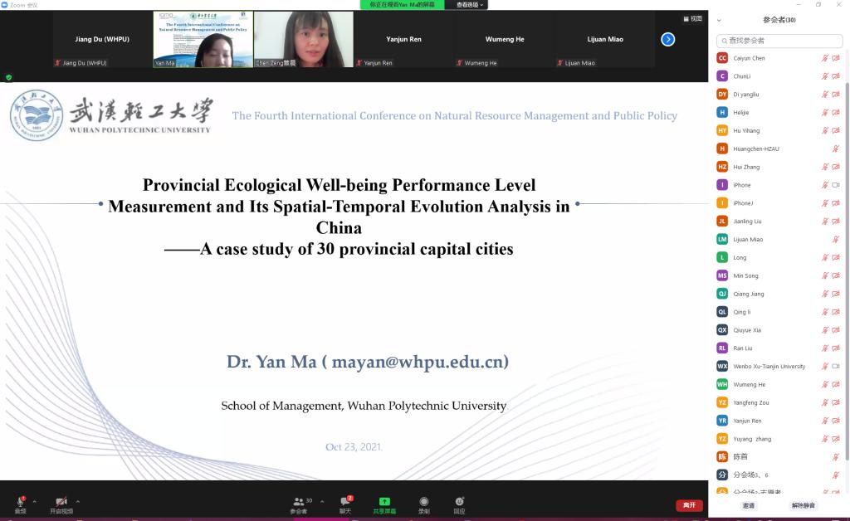This screenshot has width=850, height=521.
Task: Click the record (录制) icon
Action: pyautogui.click(x=424, y=502)
